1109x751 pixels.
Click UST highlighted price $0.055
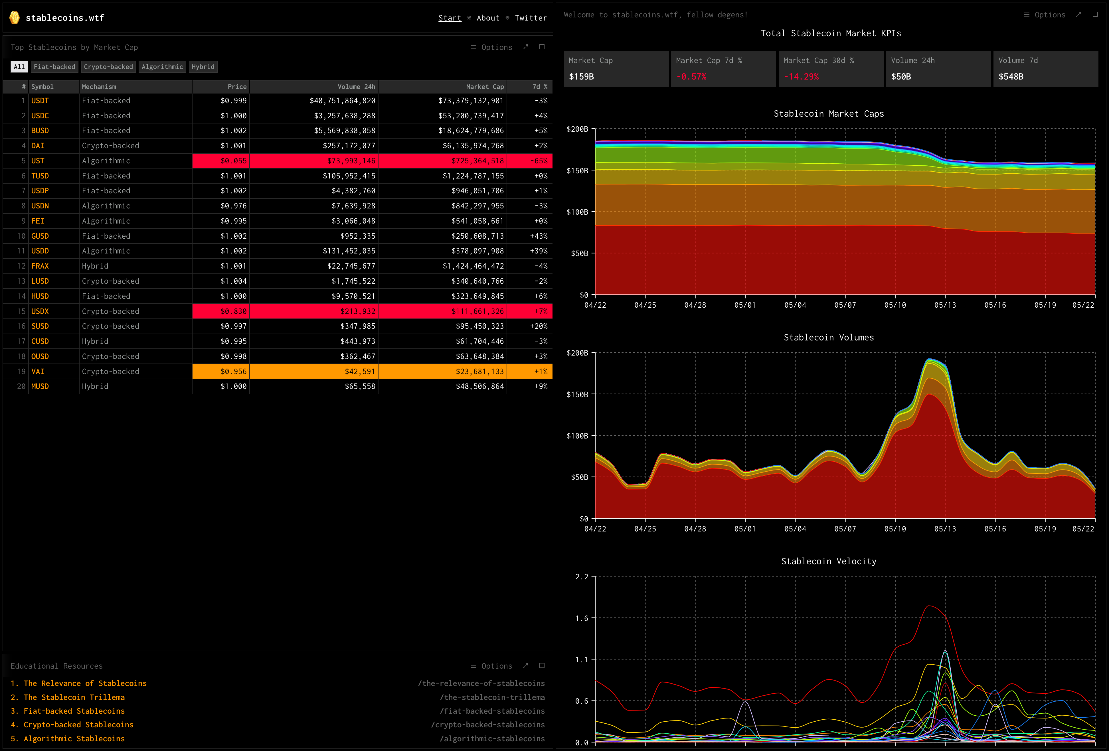221,161
